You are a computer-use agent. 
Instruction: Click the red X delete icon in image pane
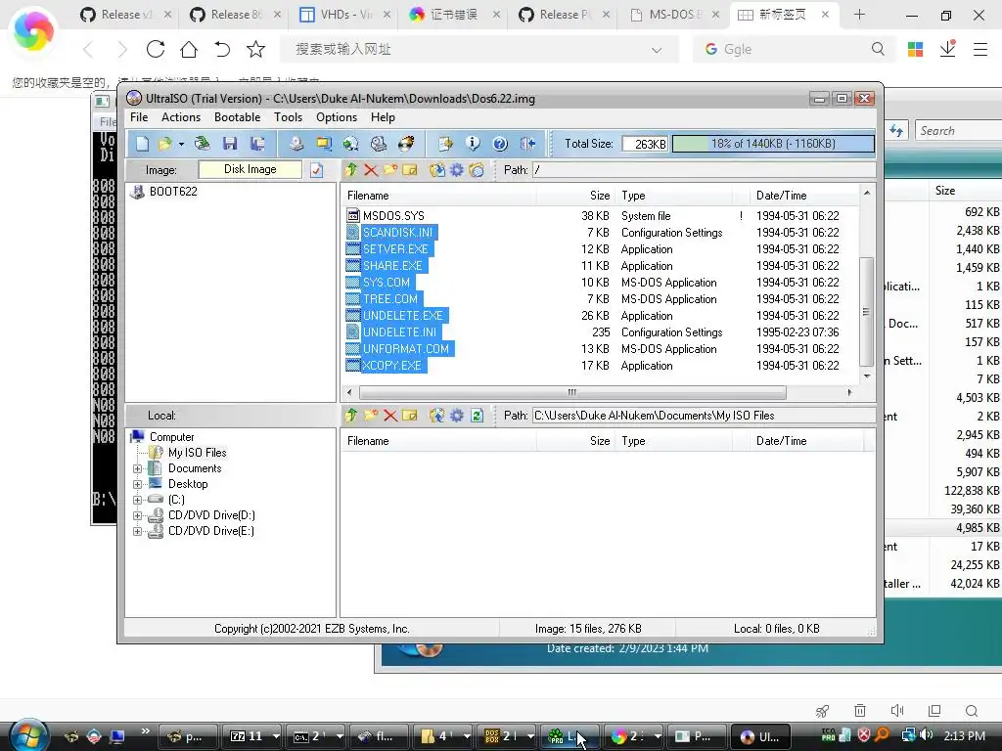tap(371, 170)
